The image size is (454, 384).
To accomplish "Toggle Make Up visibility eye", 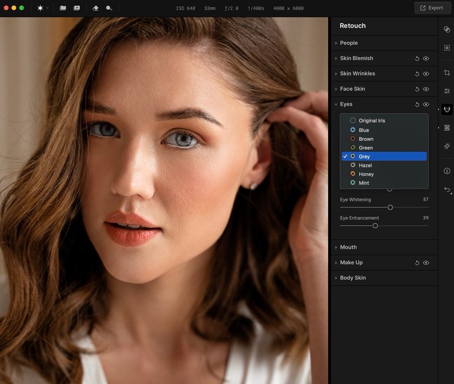I will tap(426, 263).
